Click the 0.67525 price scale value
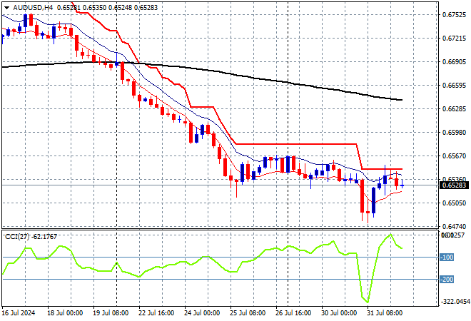 [454, 15]
